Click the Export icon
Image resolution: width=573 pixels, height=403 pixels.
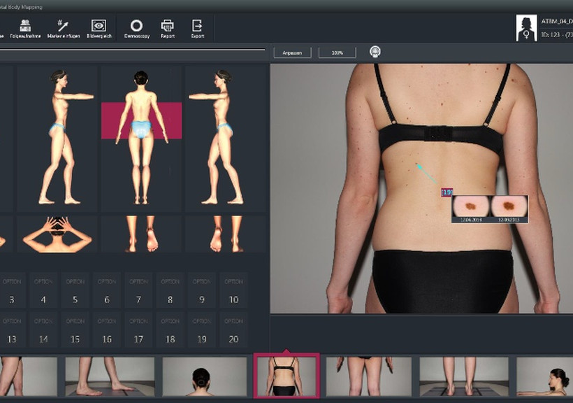197,28
